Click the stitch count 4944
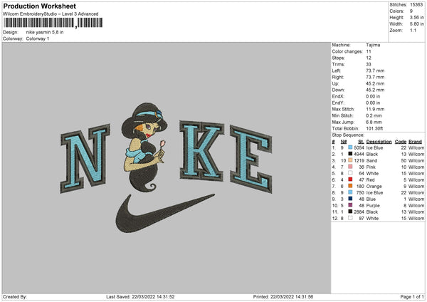The image size is (427, 302). pyautogui.click(x=359, y=155)
